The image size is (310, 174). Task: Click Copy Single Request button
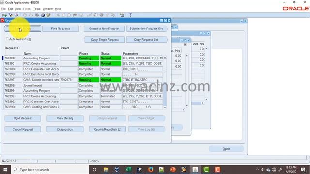pos(105,40)
